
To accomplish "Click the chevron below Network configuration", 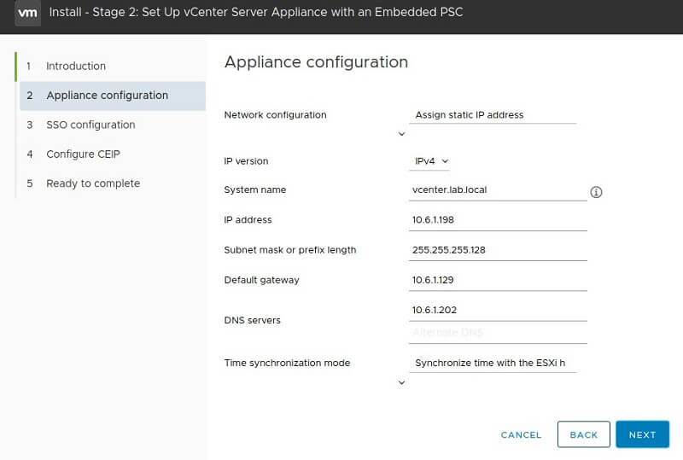I will click(x=401, y=134).
